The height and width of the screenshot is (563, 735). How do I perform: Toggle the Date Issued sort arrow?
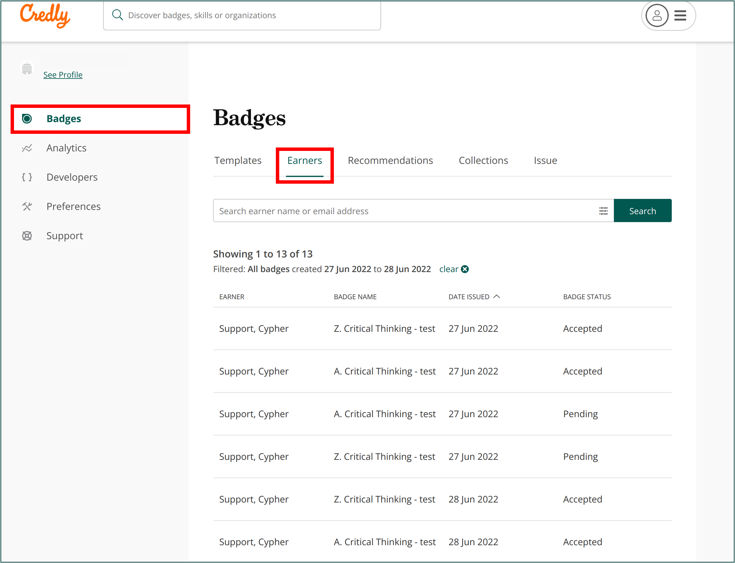(497, 297)
